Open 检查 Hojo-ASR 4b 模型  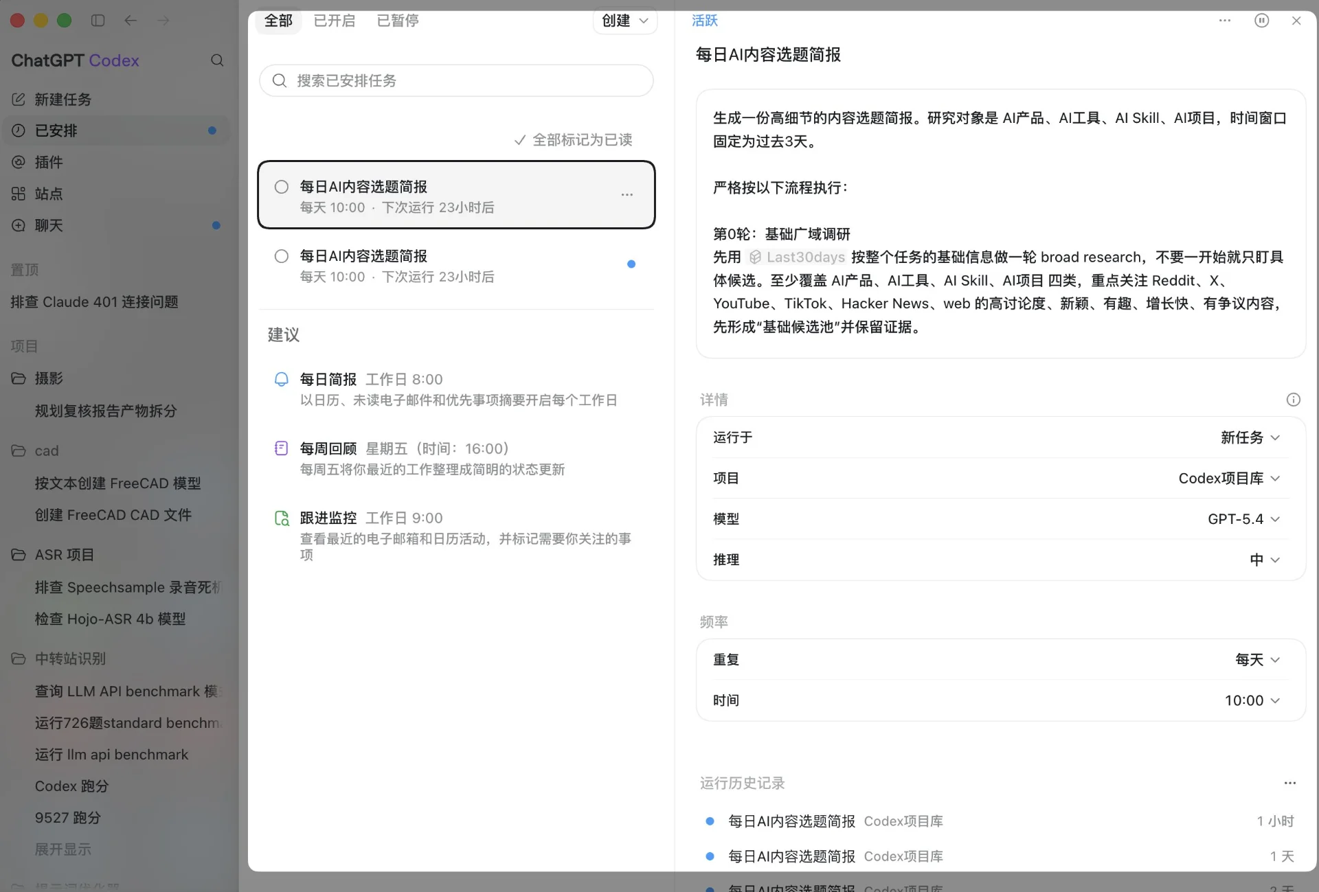coord(111,619)
